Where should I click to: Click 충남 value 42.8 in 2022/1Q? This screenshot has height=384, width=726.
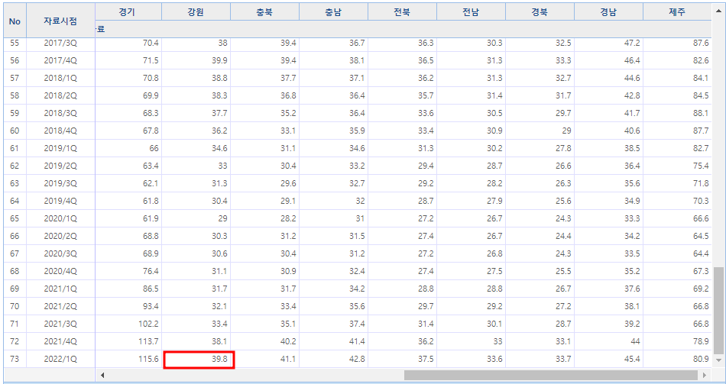[x=333, y=360]
